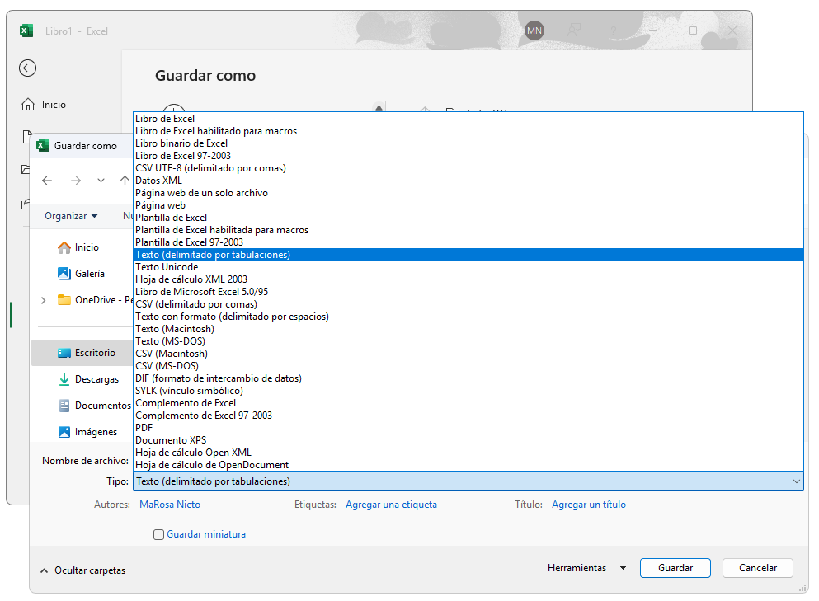Expand the OneDrive tree node
The height and width of the screenshot is (601, 819).
coord(44,300)
